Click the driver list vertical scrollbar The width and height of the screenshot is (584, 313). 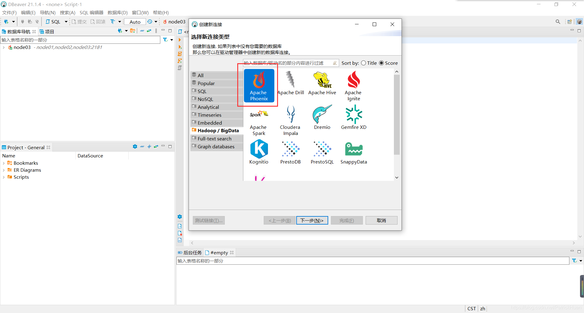pyautogui.click(x=397, y=115)
